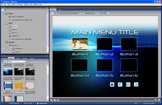This screenshot has width=162, height=105.
Task: Enable the Background Color checkbox
Action: tap(84, 13)
